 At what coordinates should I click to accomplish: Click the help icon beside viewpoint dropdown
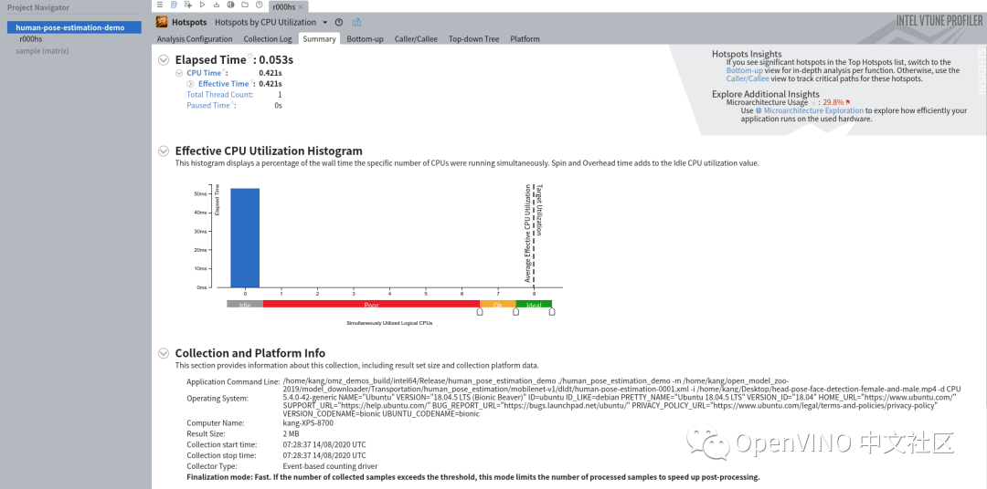(339, 22)
